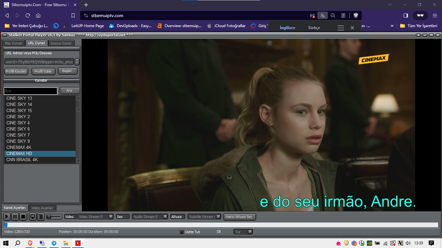The image size is (442, 248).
Task: Click the Başlat button
Action: click(x=67, y=71)
